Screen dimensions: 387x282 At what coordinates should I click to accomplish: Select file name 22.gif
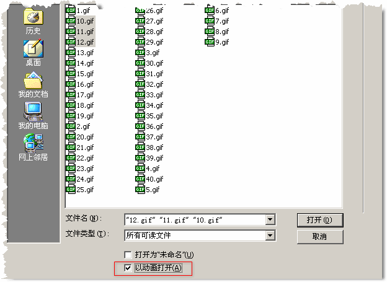click(x=85, y=158)
